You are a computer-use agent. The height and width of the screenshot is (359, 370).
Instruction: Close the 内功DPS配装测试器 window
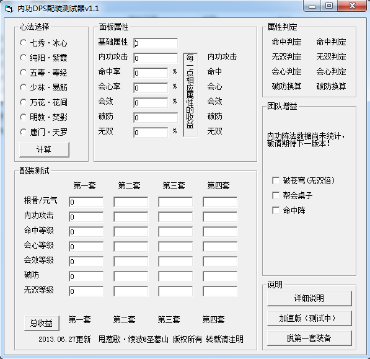[352, 6]
